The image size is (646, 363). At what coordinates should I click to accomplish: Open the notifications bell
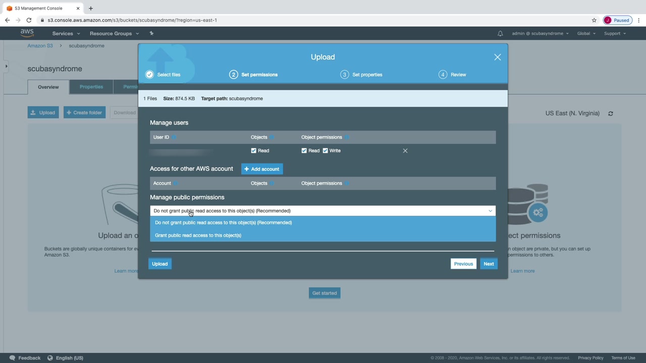pyautogui.click(x=500, y=33)
